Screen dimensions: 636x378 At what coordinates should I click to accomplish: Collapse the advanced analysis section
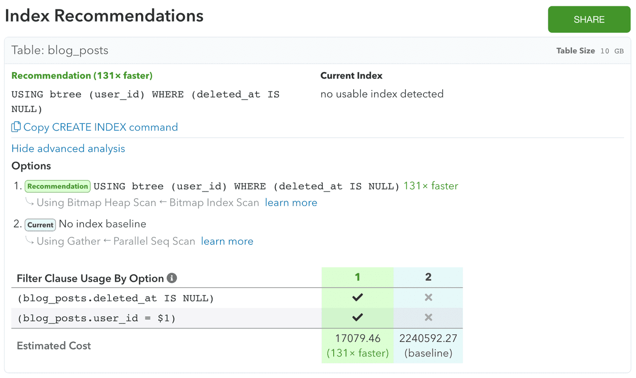[x=68, y=148]
